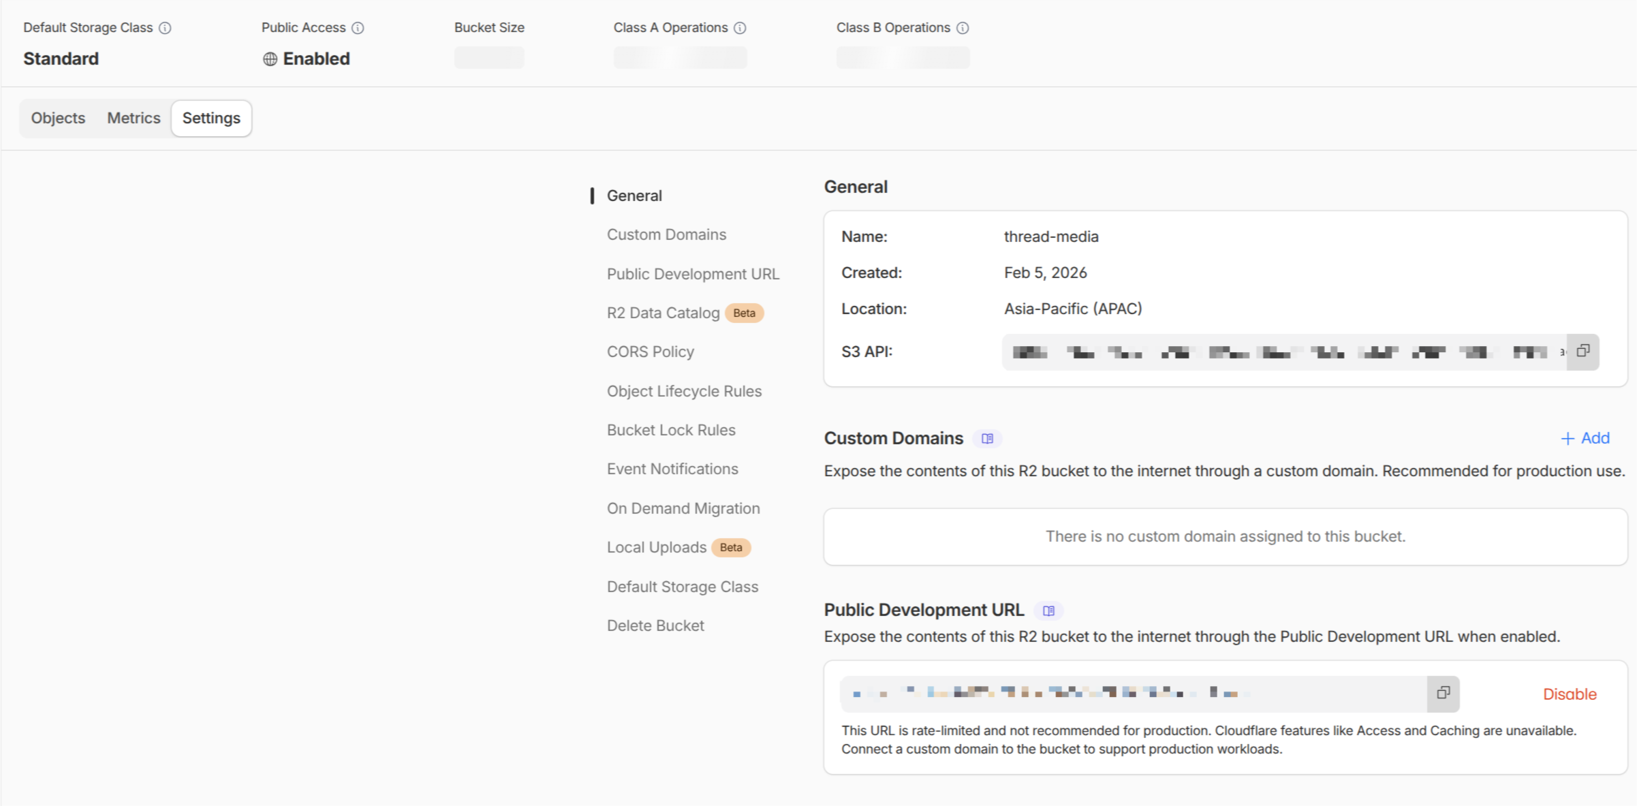Image resolution: width=1637 pixels, height=806 pixels.
Task: Jump to Delete Bucket section
Action: (655, 625)
